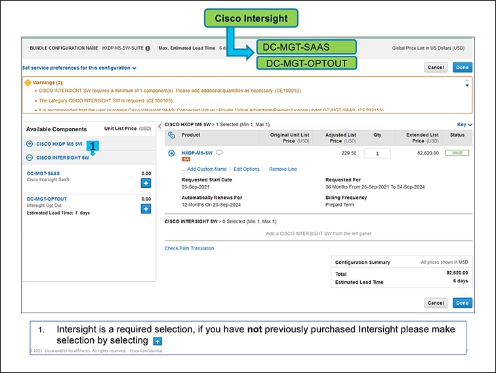
Task: Add DC-MGT-OPTOUT using its plus button
Action: pyautogui.click(x=146, y=209)
